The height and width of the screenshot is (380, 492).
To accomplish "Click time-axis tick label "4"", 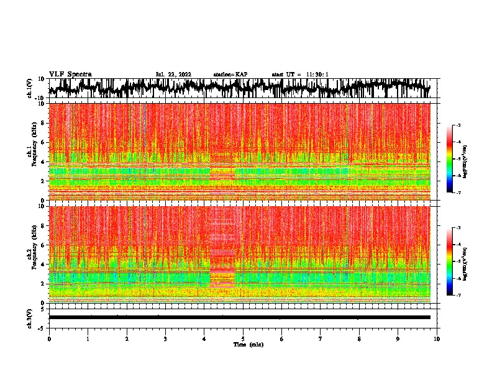I will pos(204,339).
